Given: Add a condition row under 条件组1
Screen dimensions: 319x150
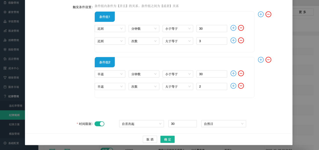Looking at the screenshot, I should [233, 28].
